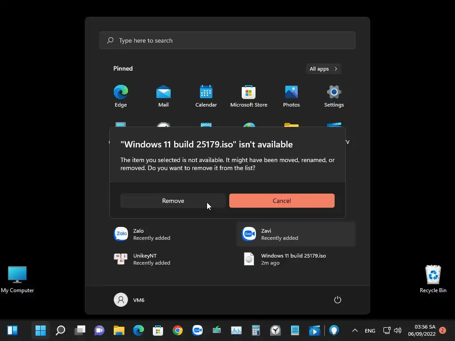The image size is (455, 341).
Task: Open the Recycle Bin desktop icon
Action: pyautogui.click(x=433, y=280)
